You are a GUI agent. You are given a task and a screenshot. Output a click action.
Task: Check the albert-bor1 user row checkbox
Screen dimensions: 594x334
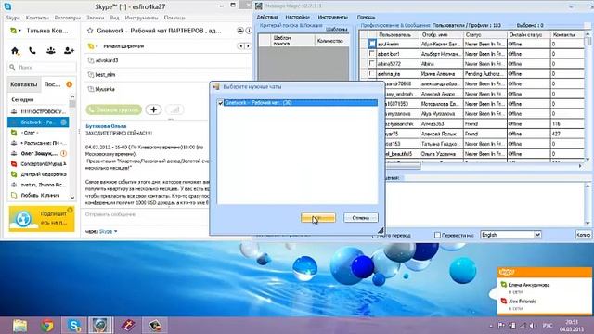(x=372, y=54)
